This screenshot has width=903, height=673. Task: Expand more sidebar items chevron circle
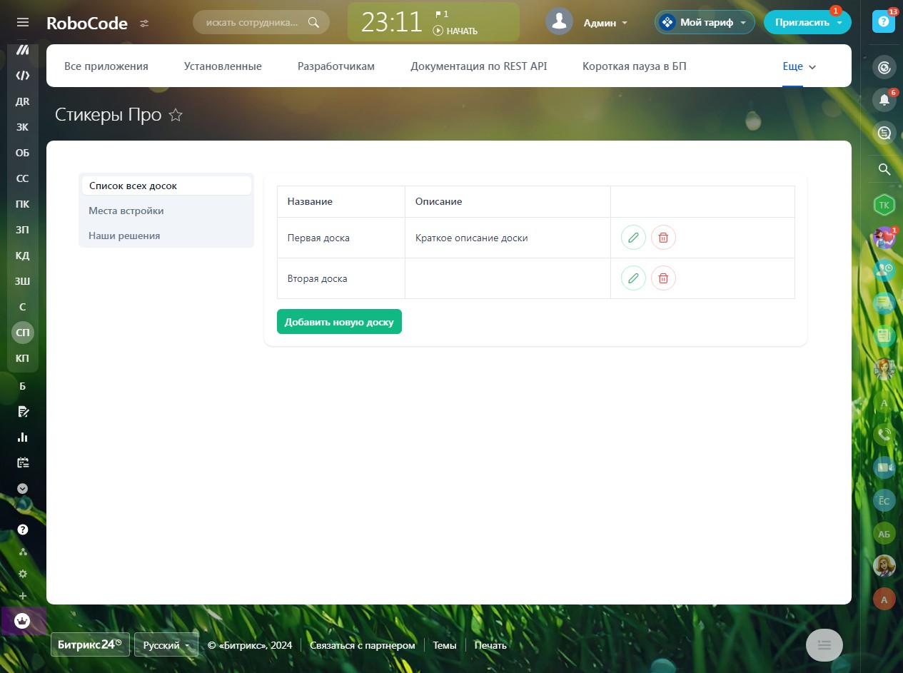pos(23,489)
